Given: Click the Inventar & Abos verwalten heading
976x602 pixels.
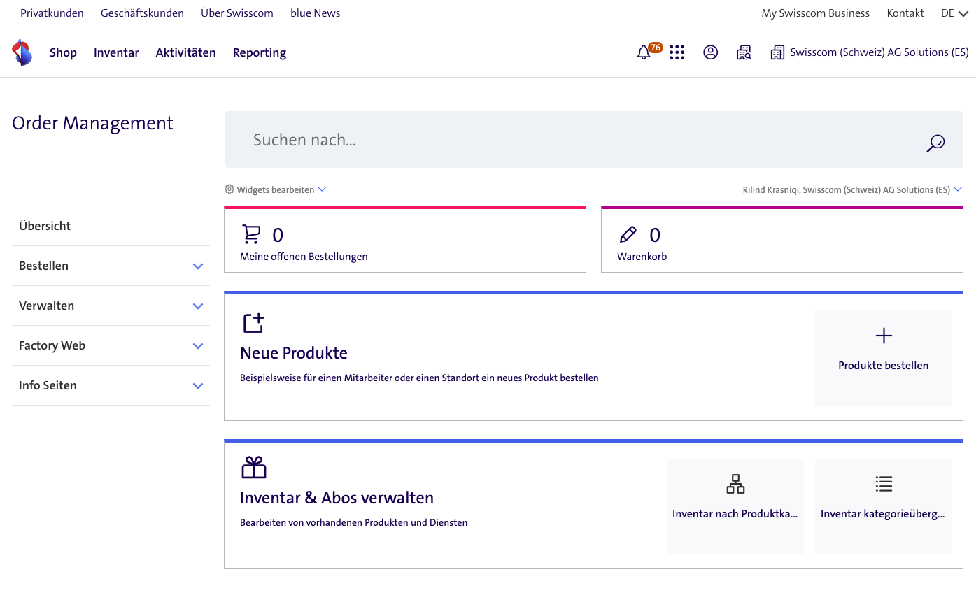Looking at the screenshot, I should 337,498.
